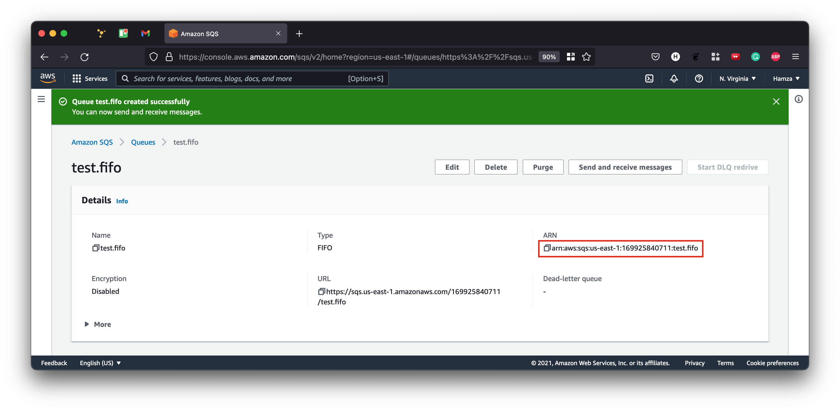Open AWS CloudShell icon in header
Image resolution: width=840 pixels, height=411 pixels.
649,79
